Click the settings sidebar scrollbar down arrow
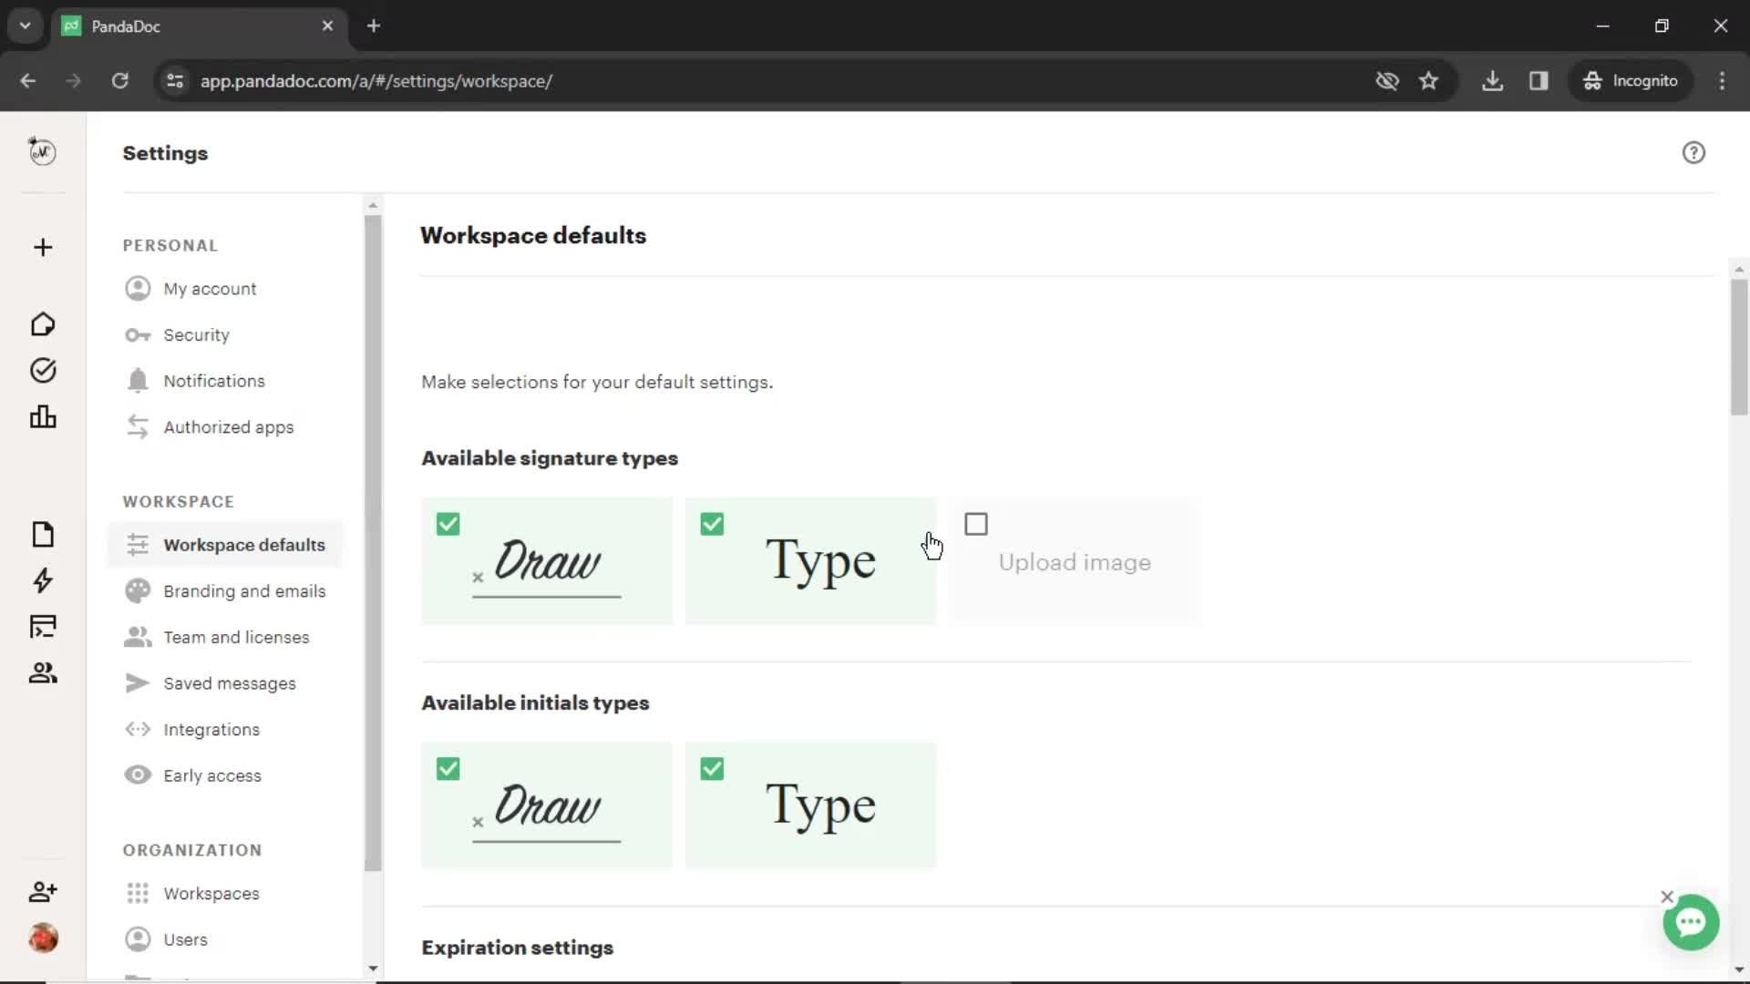This screenshot has width=1750, height=984. [373, 969]
